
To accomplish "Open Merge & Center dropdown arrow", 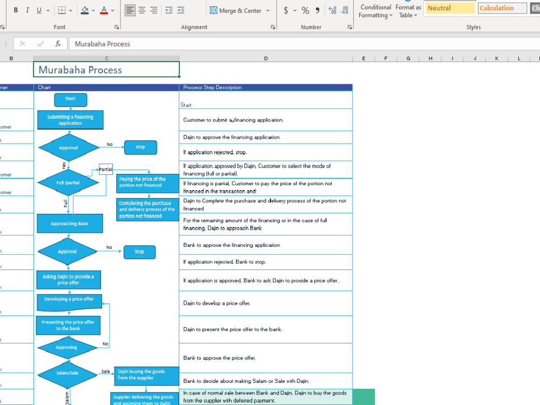I will [x=268, y=11].
